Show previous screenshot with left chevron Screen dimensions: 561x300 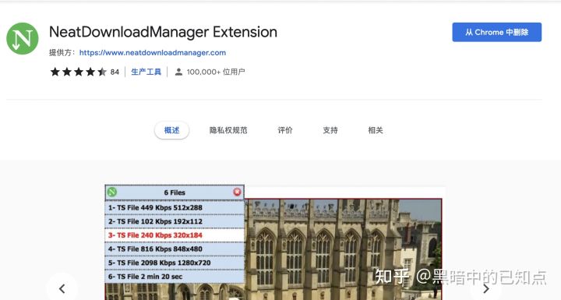pyautogui.click(x=62, y=288)
